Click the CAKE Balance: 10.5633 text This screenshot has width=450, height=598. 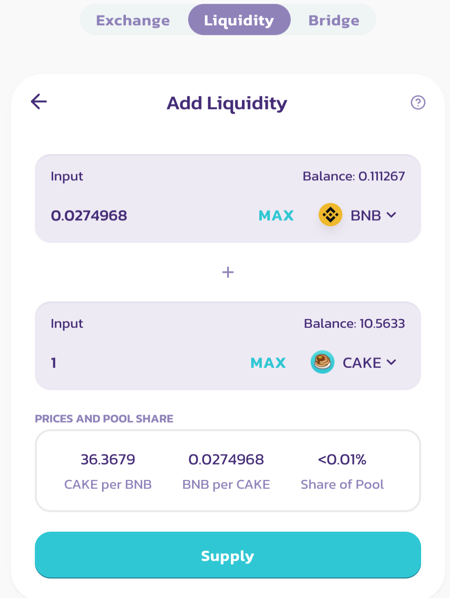coord(354,324)
